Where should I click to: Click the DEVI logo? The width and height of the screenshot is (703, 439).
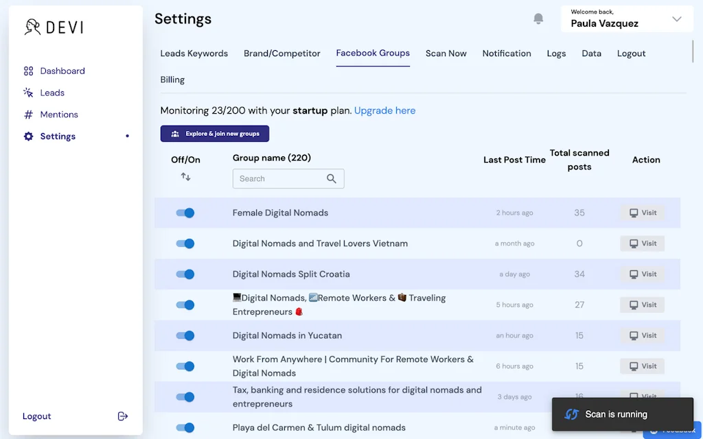51,27
